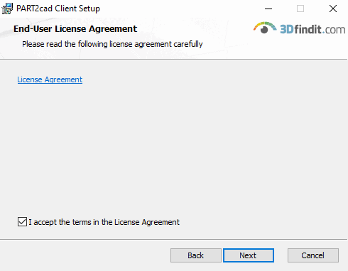348x271 pixels.
Task: Go Back to the previous setup step
Action: tap(196, 255)
